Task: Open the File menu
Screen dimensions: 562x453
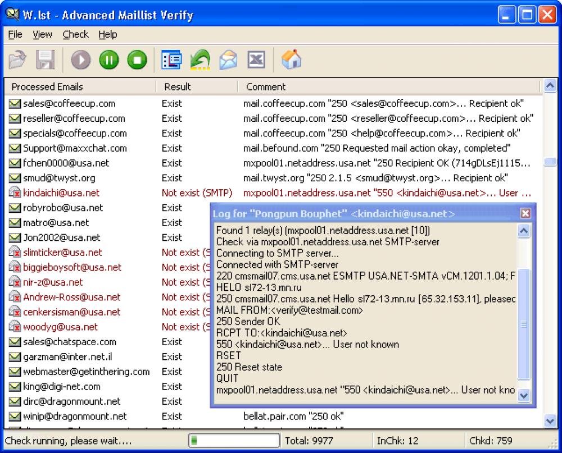Action: 15,34
